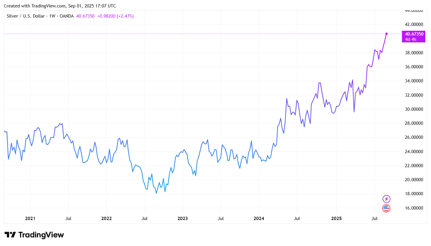Click the TradingView logo at bottom left
This screenshot has width=431, height=246.
point(34,235)
